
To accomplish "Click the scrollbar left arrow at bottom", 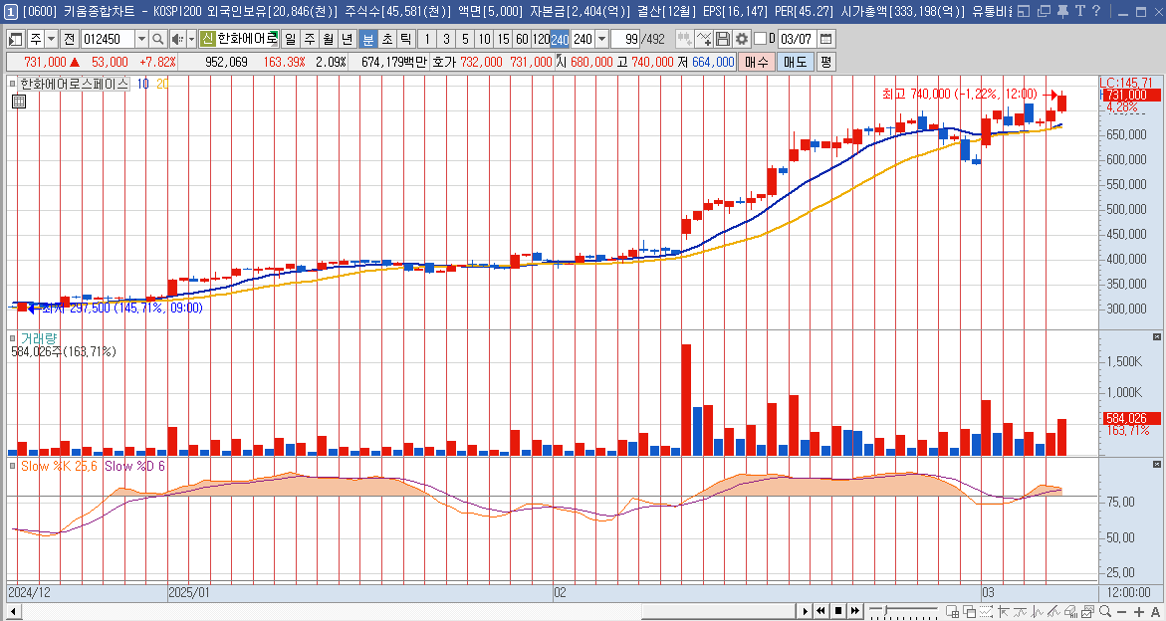I will coord(13,611).
